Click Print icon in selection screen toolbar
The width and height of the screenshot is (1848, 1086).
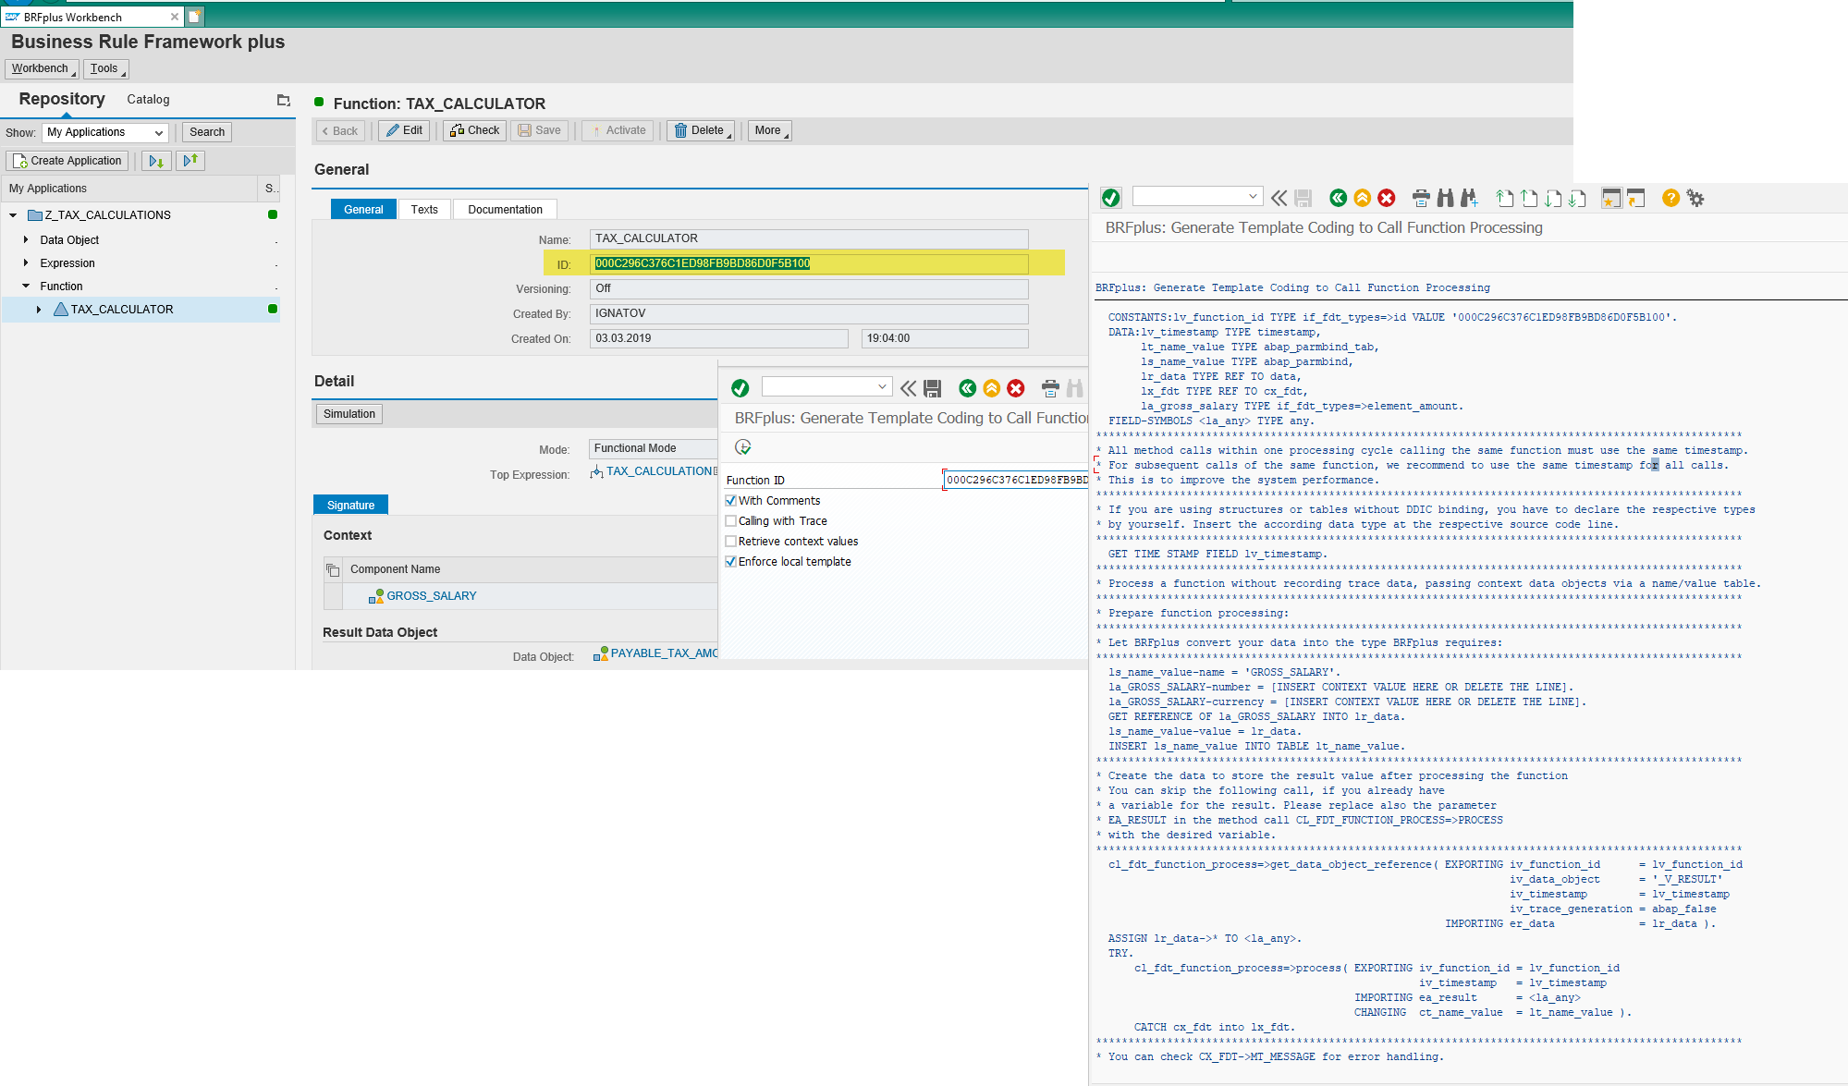click(x=1050, y=388)
